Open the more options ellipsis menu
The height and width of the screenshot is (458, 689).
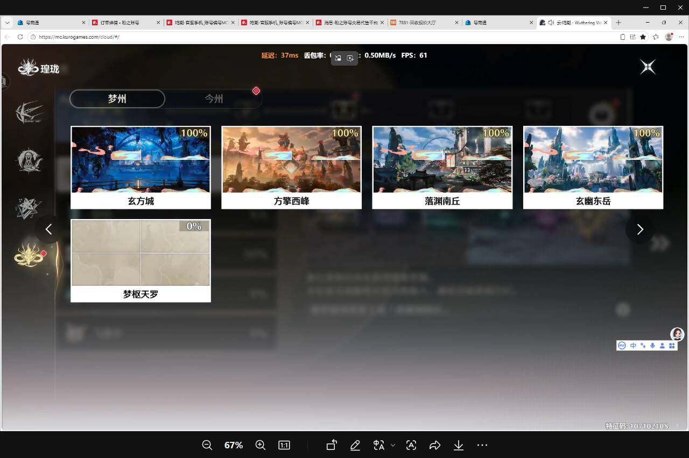[x=482, y=445]
